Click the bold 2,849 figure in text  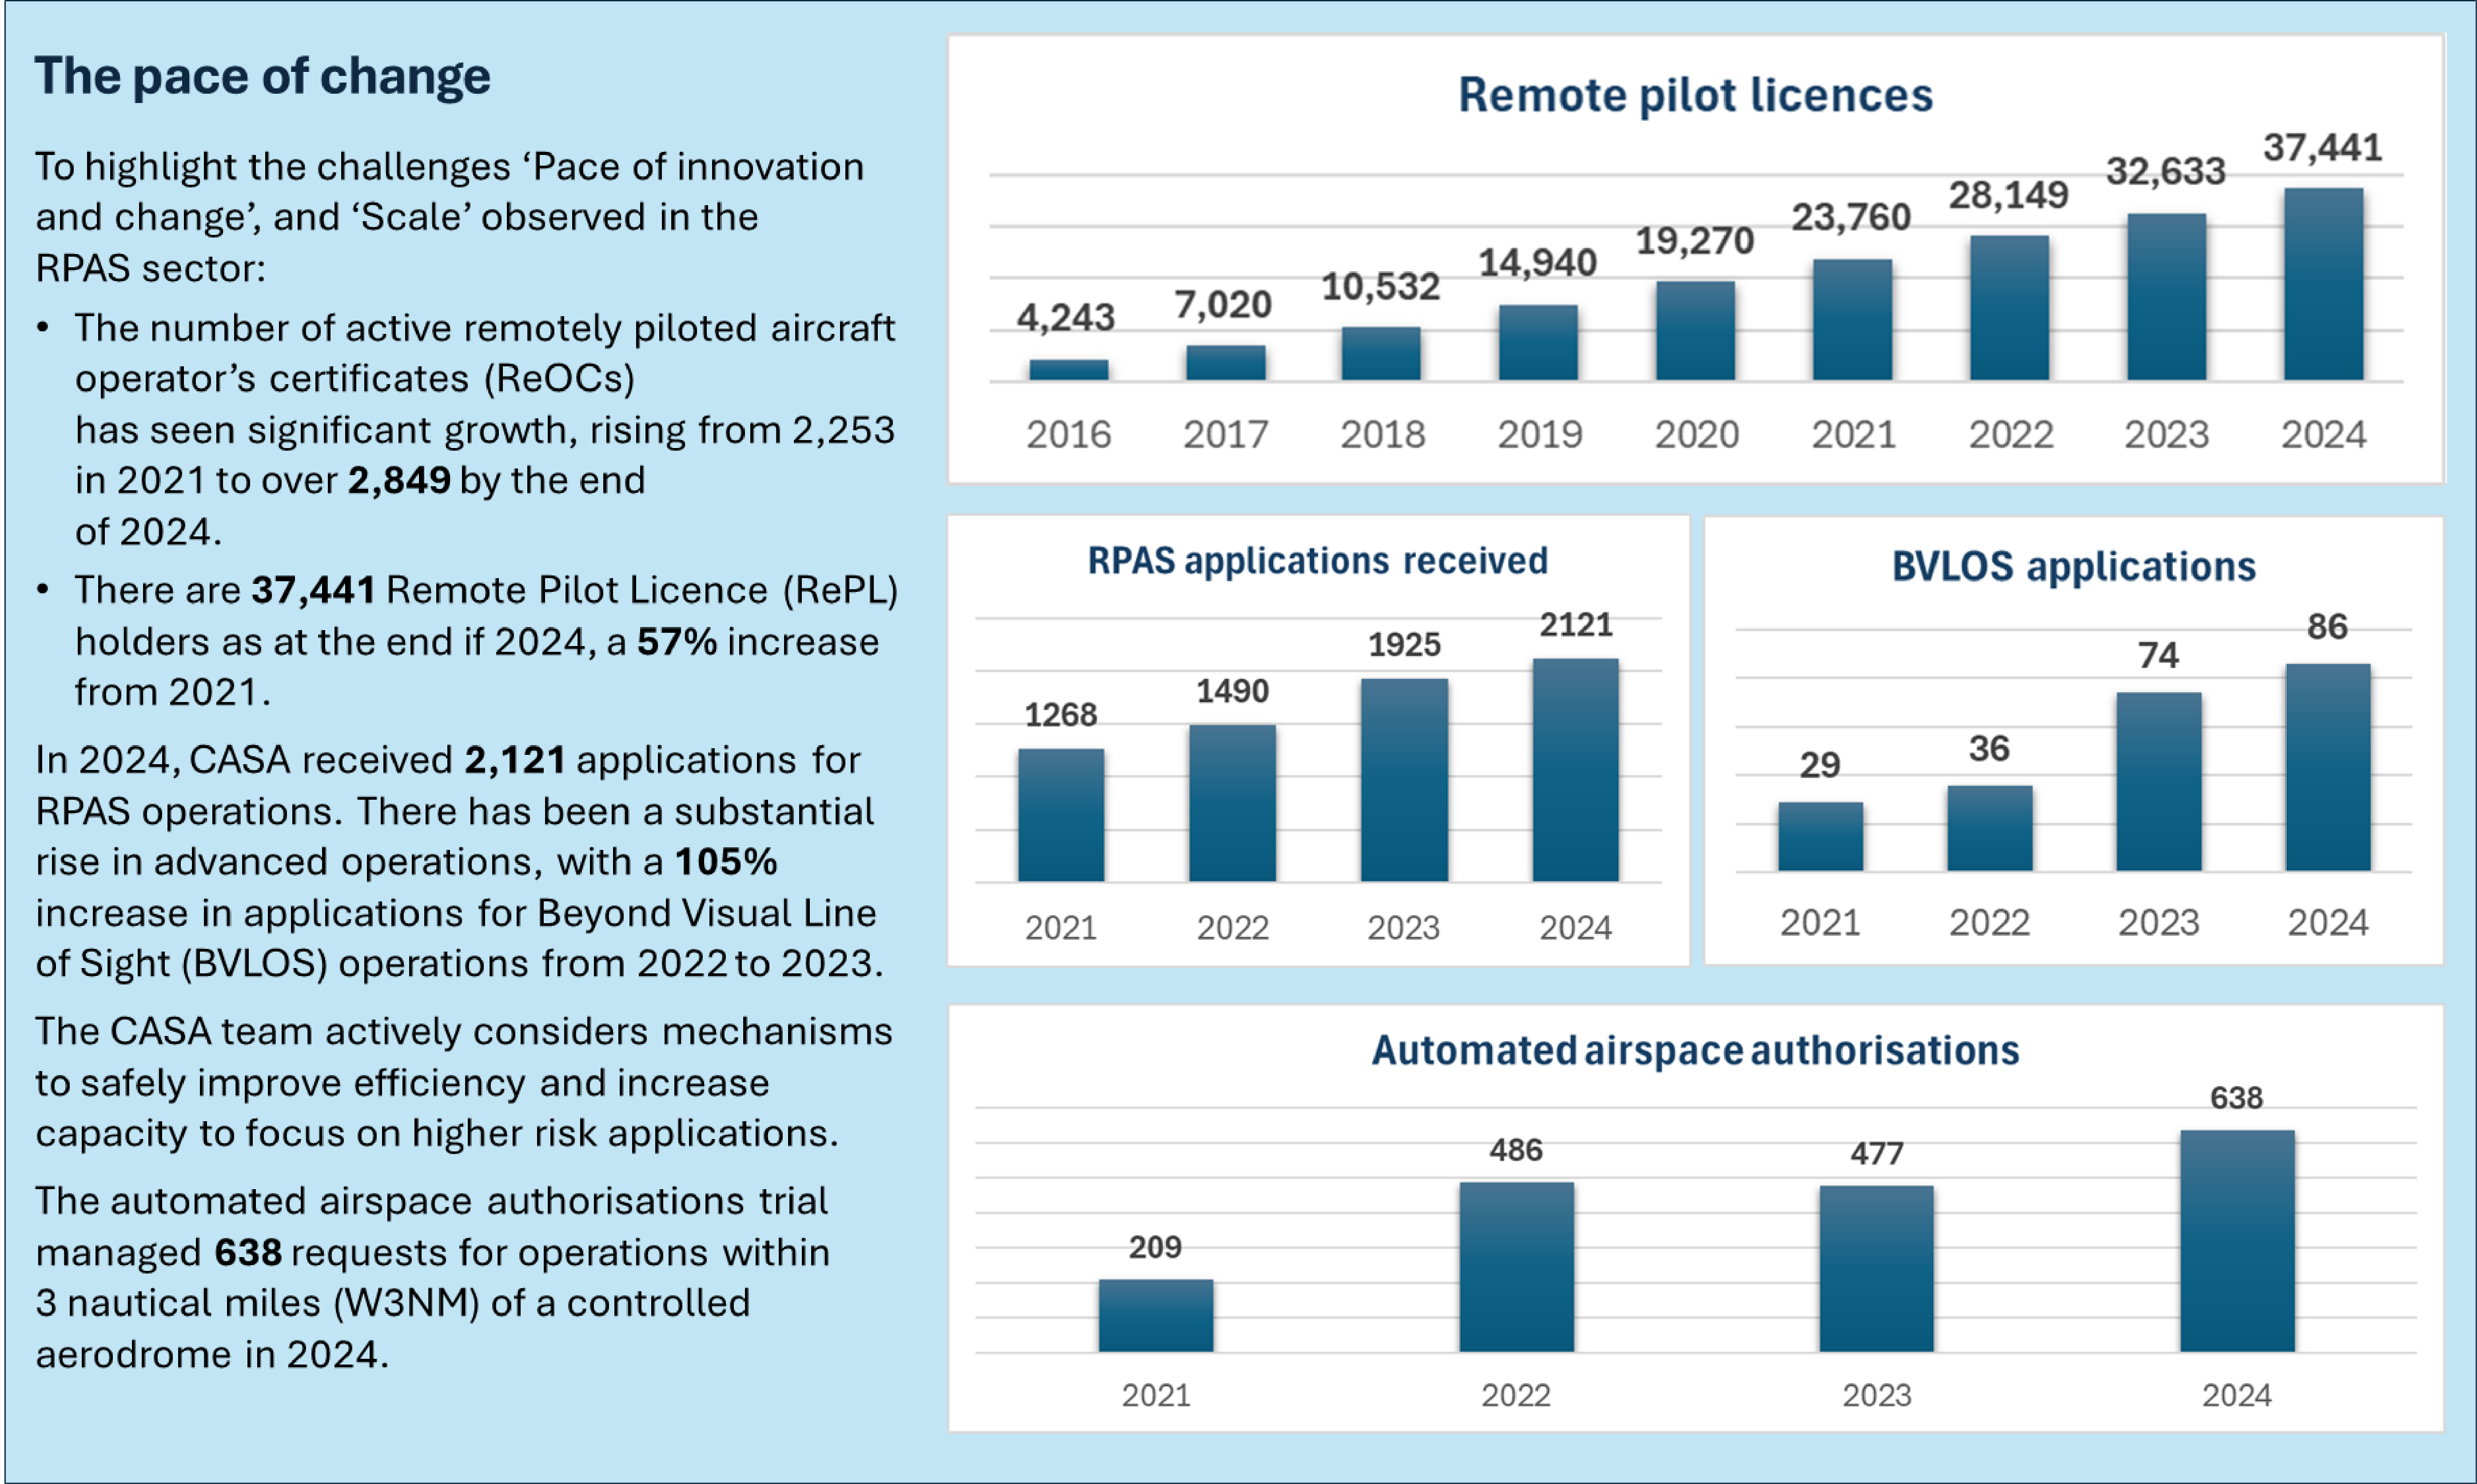click(x=399, y=481)
